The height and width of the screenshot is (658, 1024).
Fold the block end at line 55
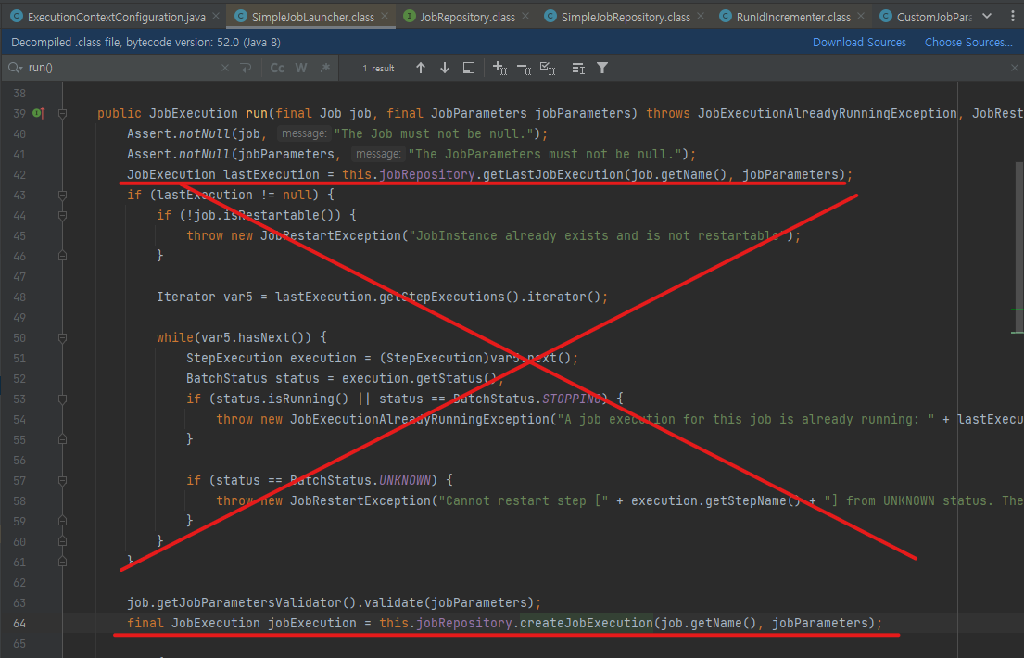point(63,440)
